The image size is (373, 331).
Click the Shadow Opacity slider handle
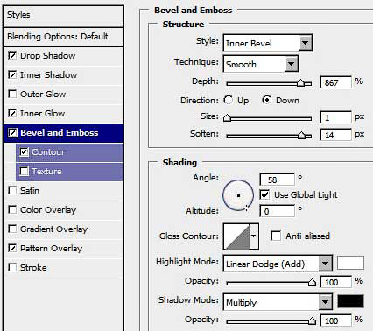pyautogui.click(x=312, y=321)
